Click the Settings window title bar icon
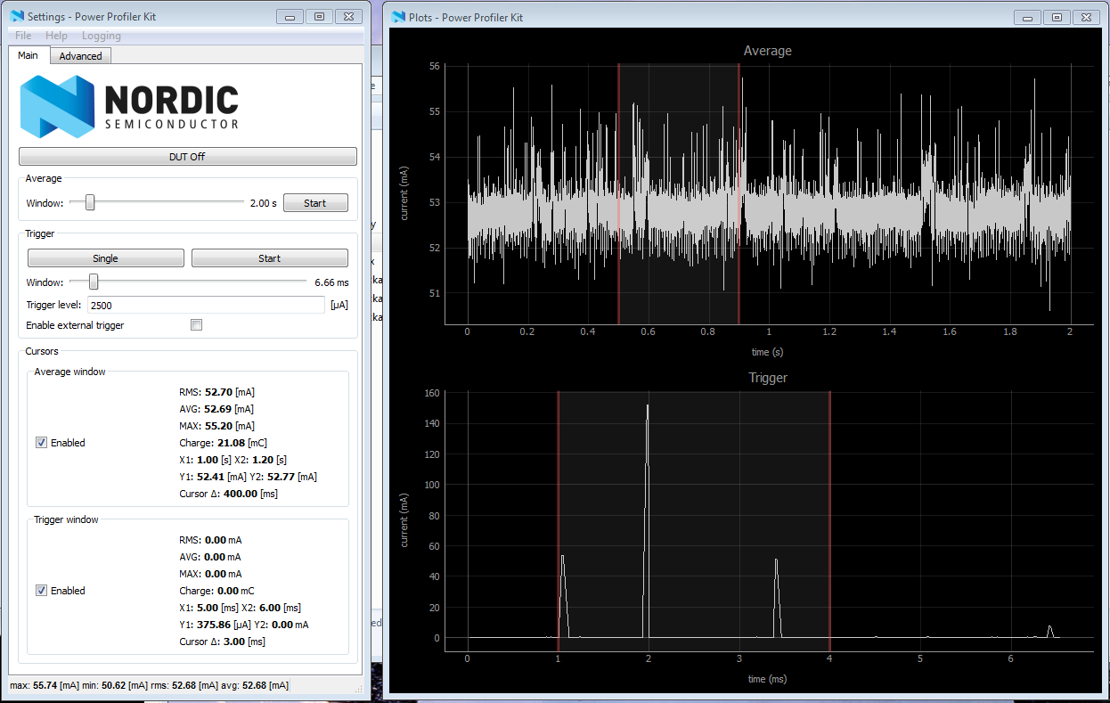Screen dimensions: 1110x703 18,16
